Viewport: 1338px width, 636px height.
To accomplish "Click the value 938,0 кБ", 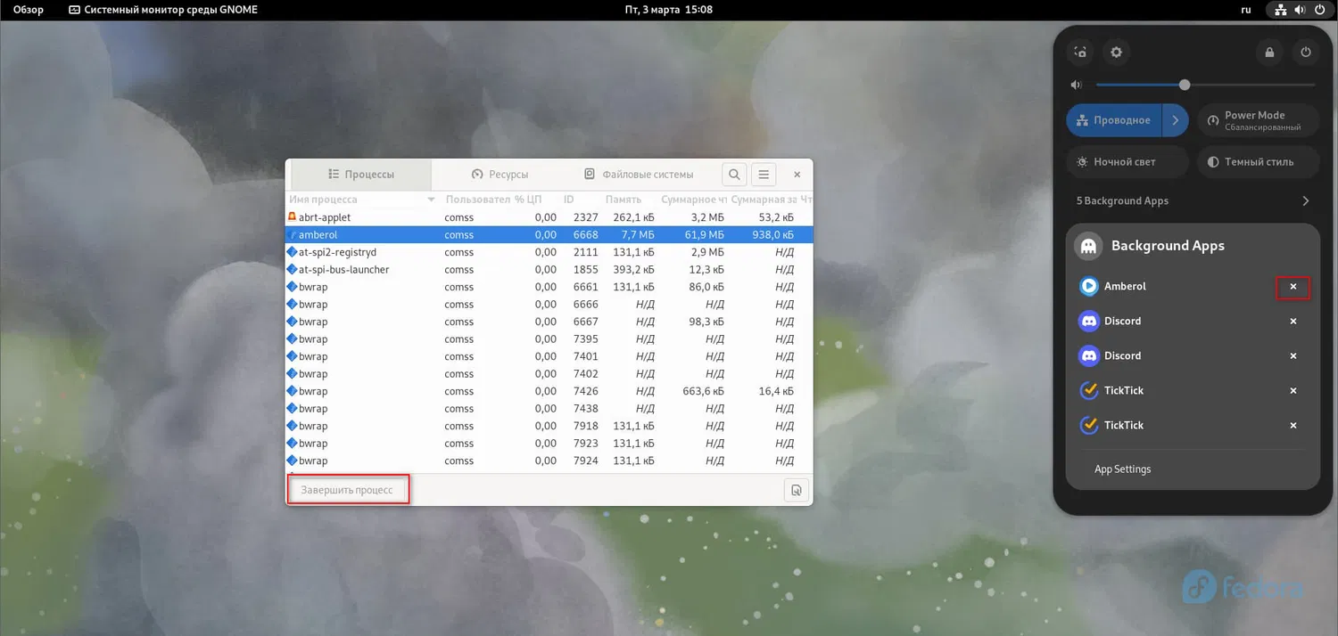I will point(772,235).
